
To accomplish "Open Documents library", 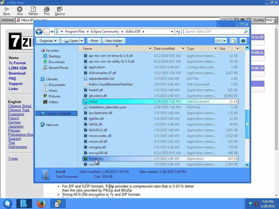I will click(x=54, y=85).
